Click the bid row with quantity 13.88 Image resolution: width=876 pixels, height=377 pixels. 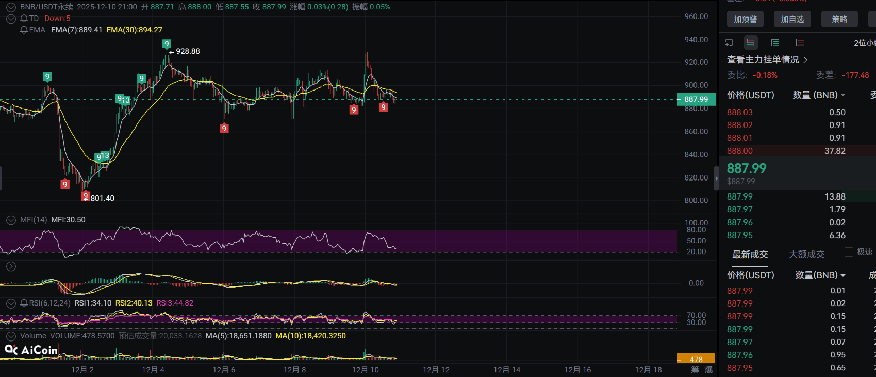798,196
